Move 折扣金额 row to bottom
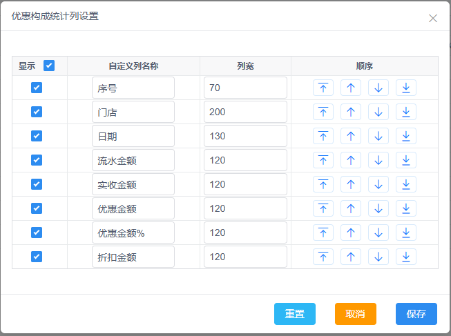 (406, 257)
